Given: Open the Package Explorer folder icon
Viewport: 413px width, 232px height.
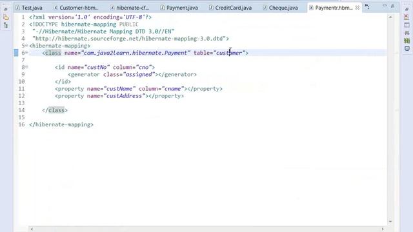Looking at the screenshot, I should point(6,17).
